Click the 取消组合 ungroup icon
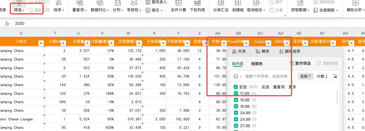Screen dimensions: 365x131 pyautogui.click(x=256, y=3)
